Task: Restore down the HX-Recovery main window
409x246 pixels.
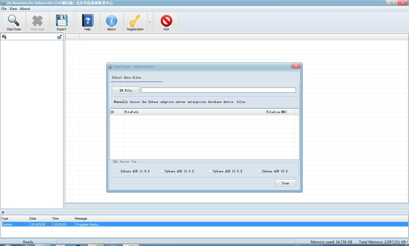Action: [395, 3]
